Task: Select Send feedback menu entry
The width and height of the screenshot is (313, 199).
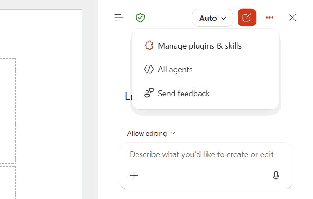Action: click(x=206, y=93)
